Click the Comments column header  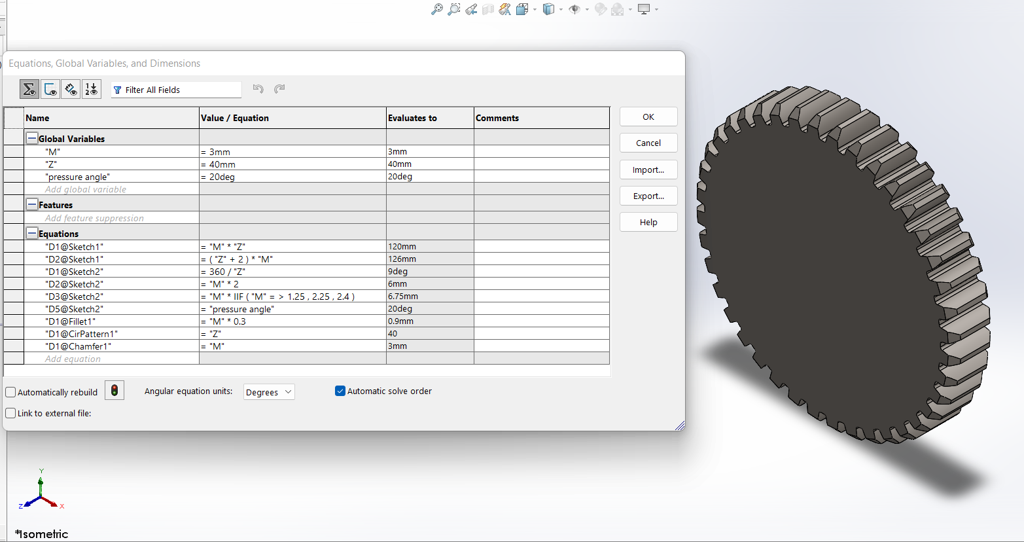coord(542,118)
